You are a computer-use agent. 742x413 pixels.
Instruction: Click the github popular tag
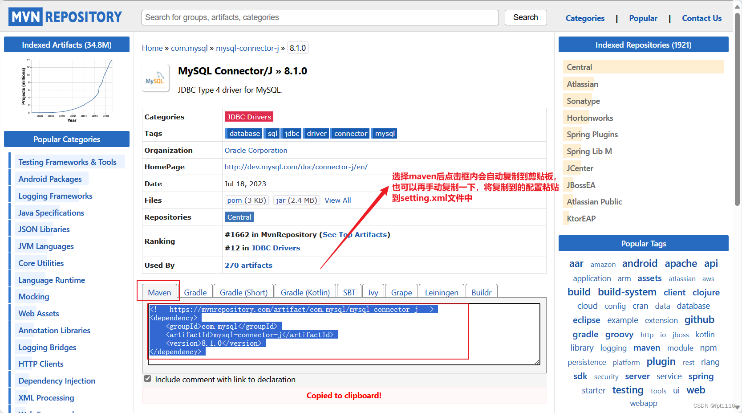click(699, 320)
